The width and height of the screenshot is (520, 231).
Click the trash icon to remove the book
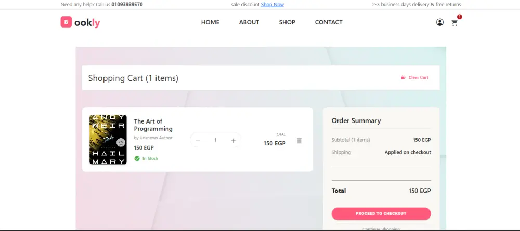pyautogui.click(x=299, y=140)
